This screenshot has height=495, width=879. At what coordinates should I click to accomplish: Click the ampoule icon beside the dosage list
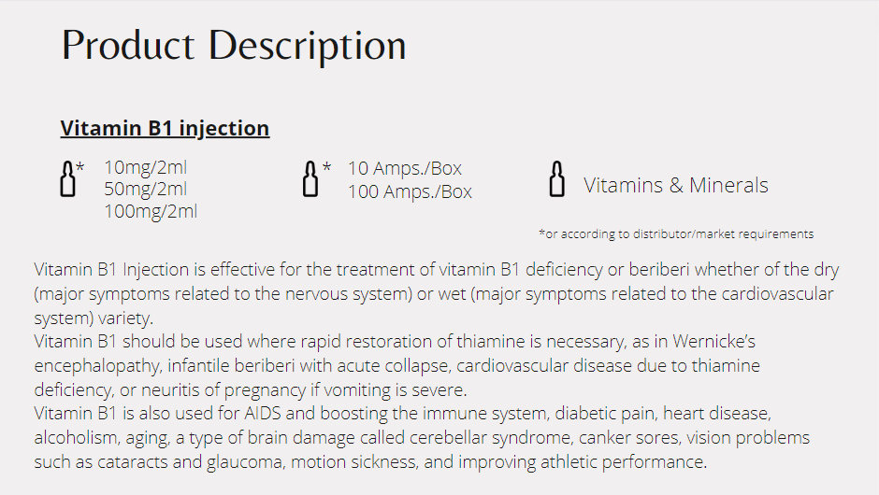pyautogui.click(x=67, y=178)
